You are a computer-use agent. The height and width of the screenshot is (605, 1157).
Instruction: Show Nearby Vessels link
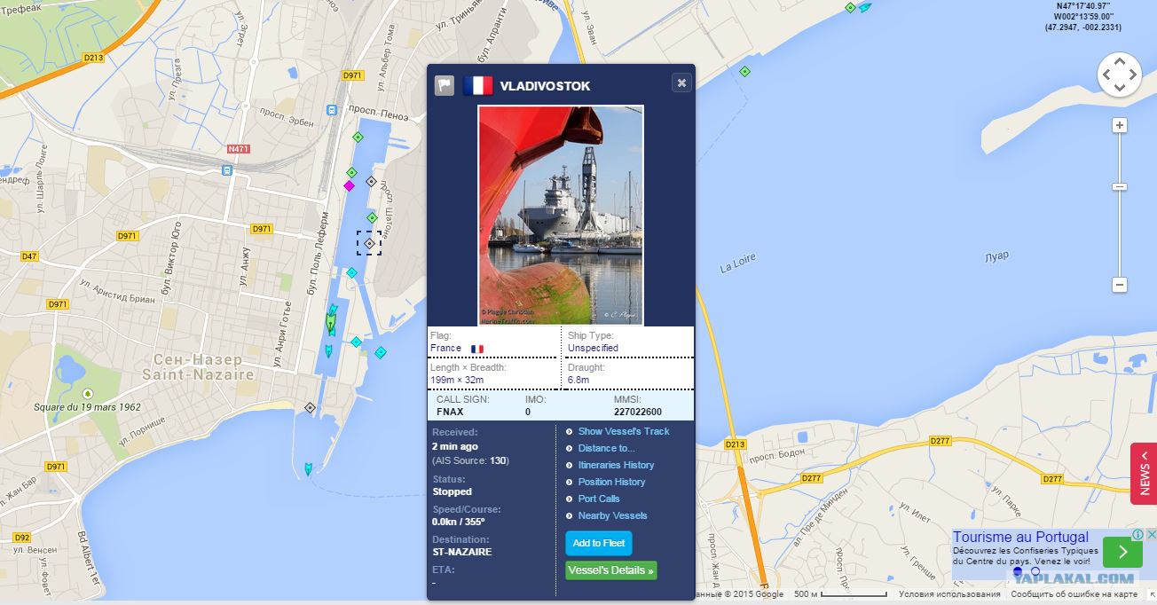(x=612, y=515)
